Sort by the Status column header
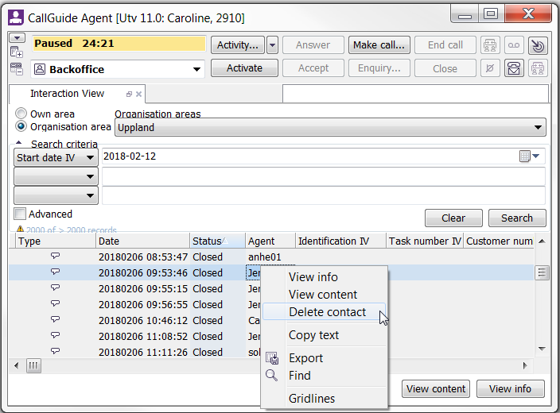 pyautogui.click(x=217, y=241)
